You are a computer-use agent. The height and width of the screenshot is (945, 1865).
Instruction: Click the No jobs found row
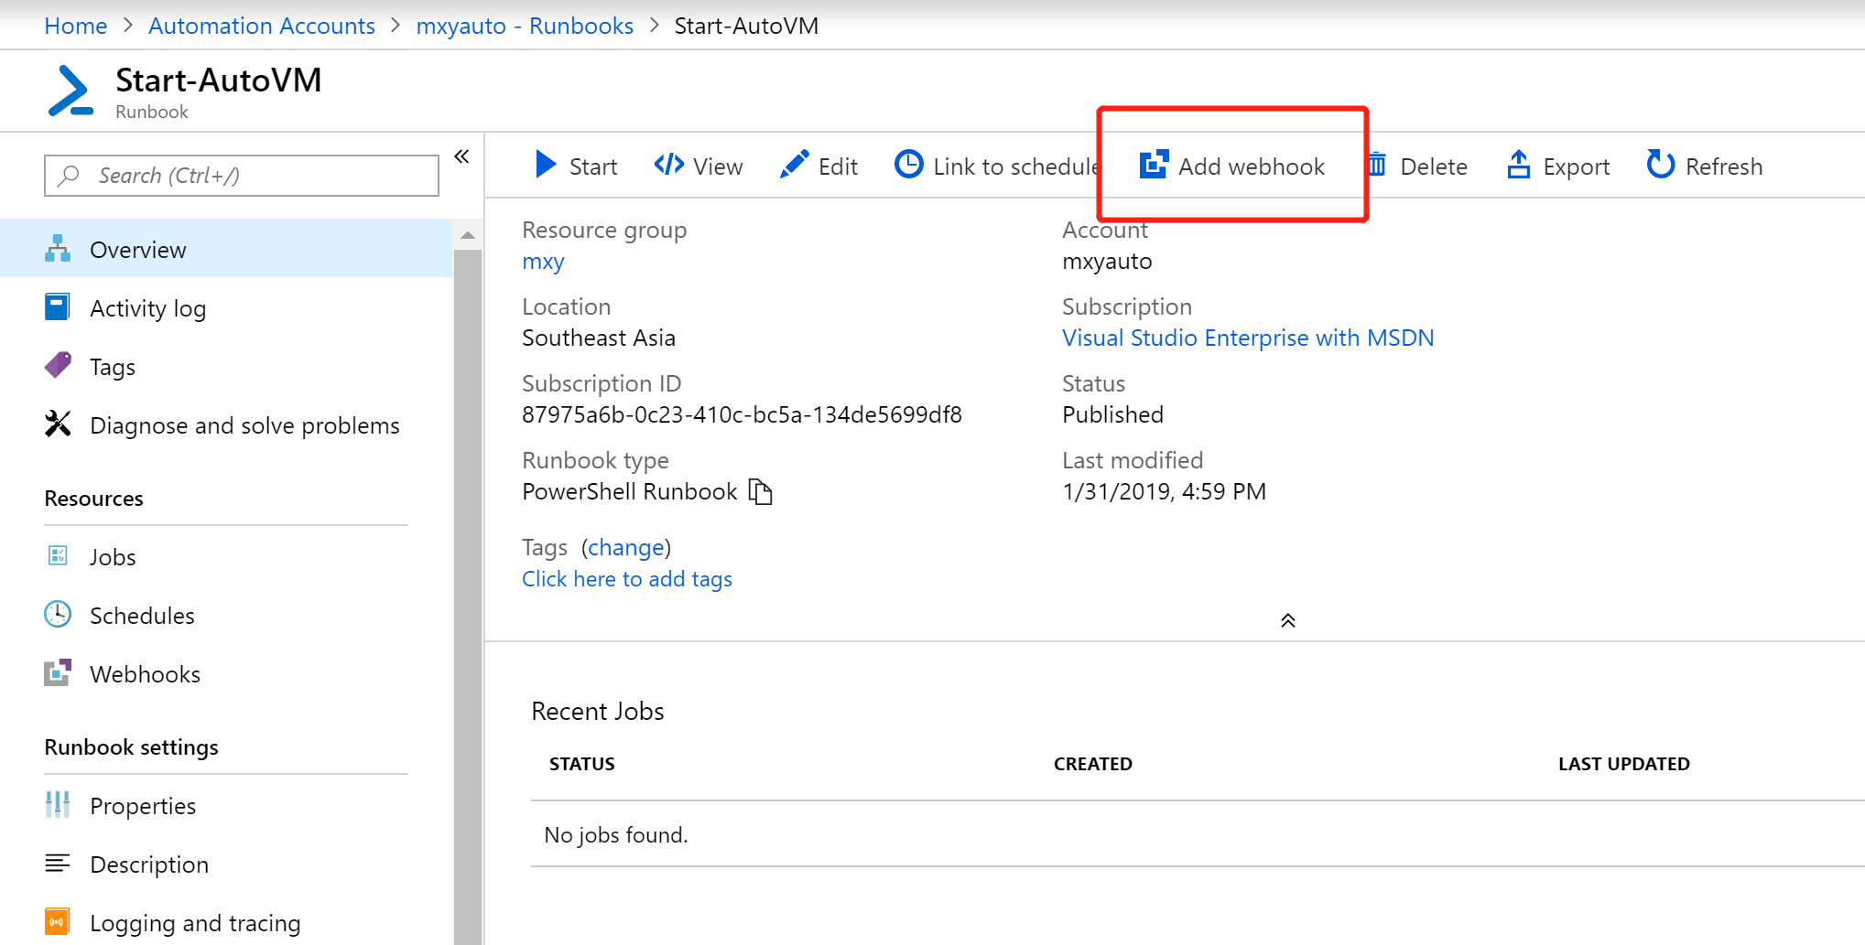pos(1198,834)
